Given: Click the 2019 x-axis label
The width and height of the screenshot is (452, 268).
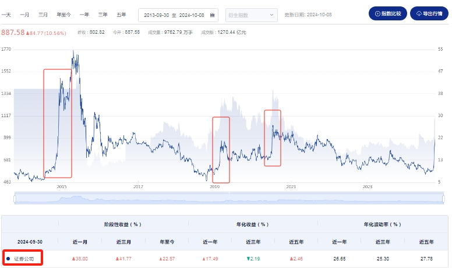Looking at the screenshot, I should pos(214,186).
